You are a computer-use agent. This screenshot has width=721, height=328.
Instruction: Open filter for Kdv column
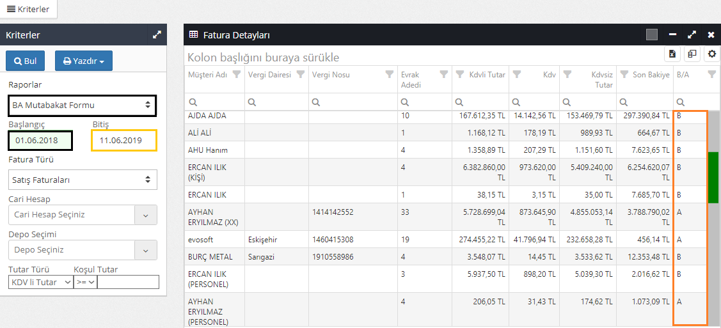(x=516, y=74)
